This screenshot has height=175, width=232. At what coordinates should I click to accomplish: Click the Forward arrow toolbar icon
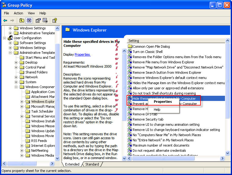click(12, 20)
